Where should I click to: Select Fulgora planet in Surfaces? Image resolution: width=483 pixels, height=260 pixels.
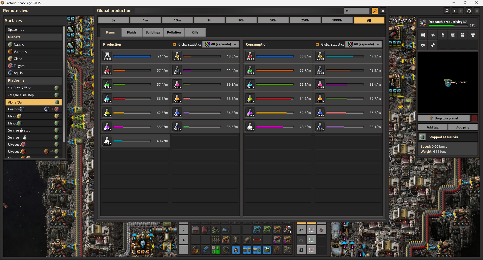(x=34, y=66)
